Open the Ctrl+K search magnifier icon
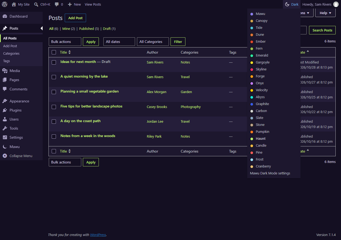The height and width of the screenshot is (240, 341). 36,5
